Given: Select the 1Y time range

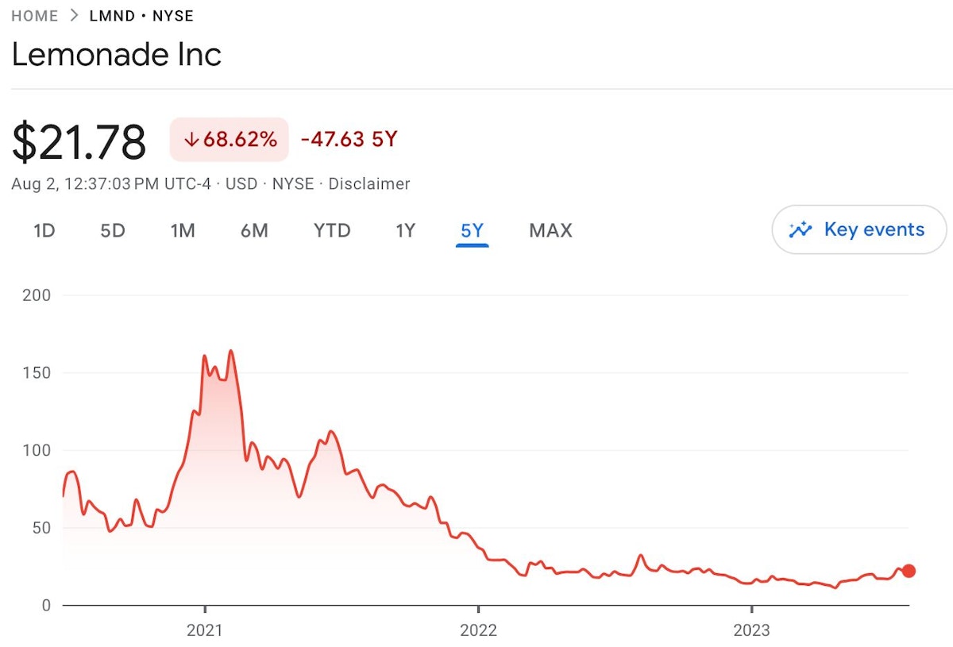Looking at the screenshot, I should coord(405,230).
